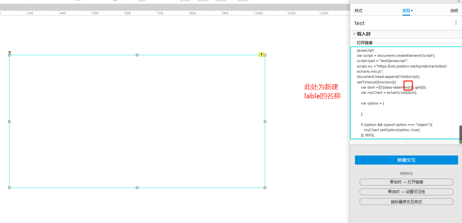
Task: Select the active 交互 tab
Action: pos(406,10)
